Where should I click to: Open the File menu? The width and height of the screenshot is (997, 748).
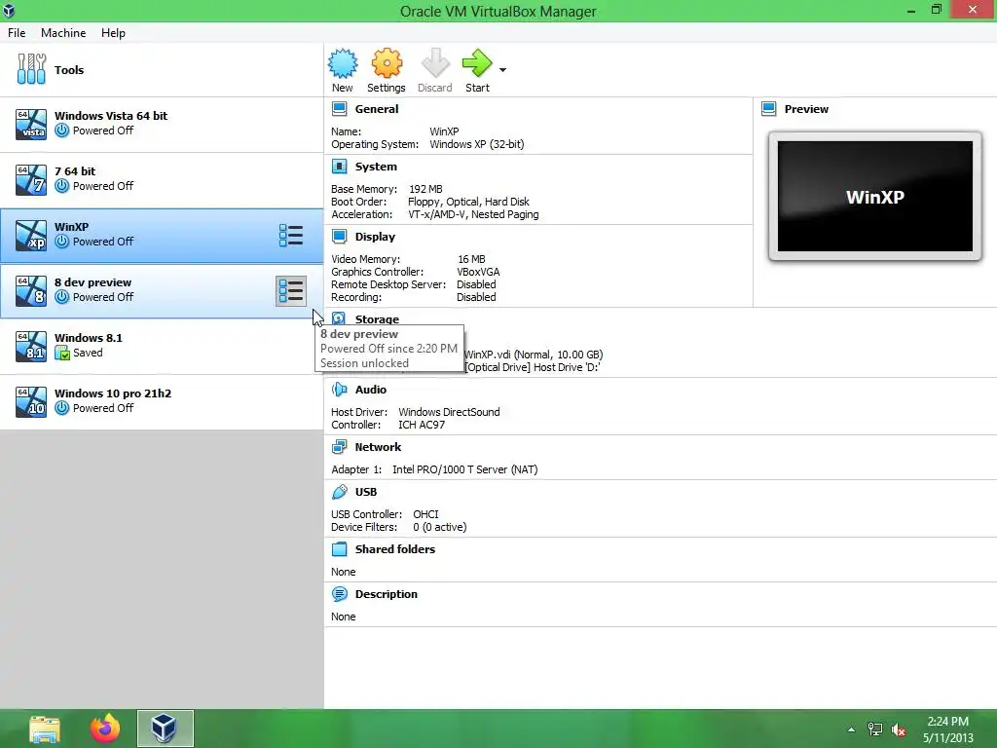17,33
